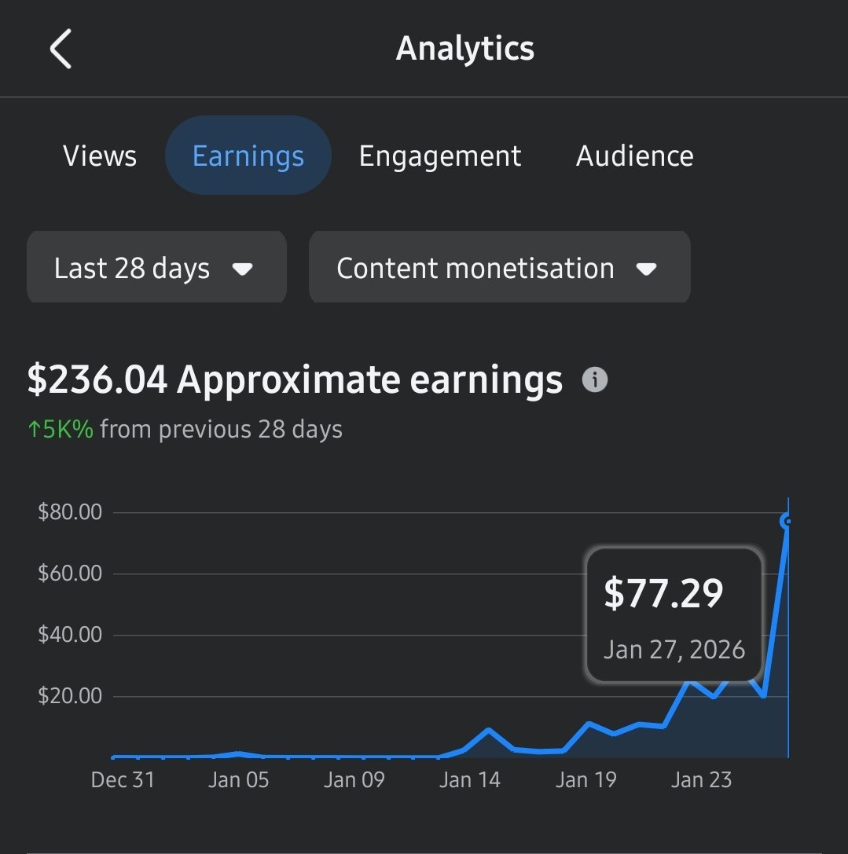Switch to the Views tab
Screen dimensions: 848x854
tap(100, 156)
